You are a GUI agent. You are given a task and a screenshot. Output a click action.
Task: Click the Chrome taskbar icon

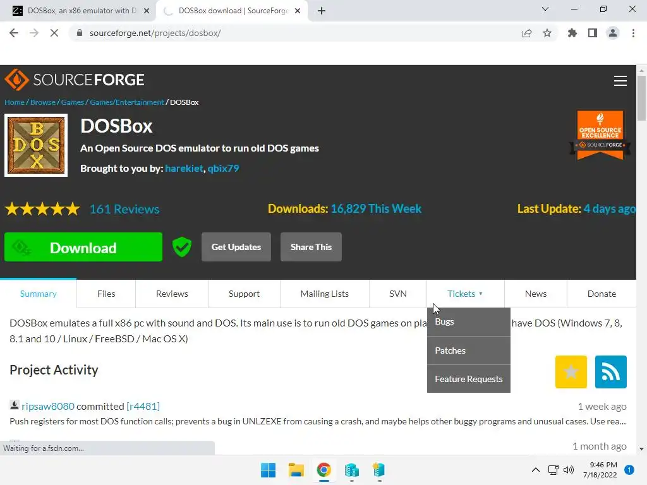pos(324,470)
